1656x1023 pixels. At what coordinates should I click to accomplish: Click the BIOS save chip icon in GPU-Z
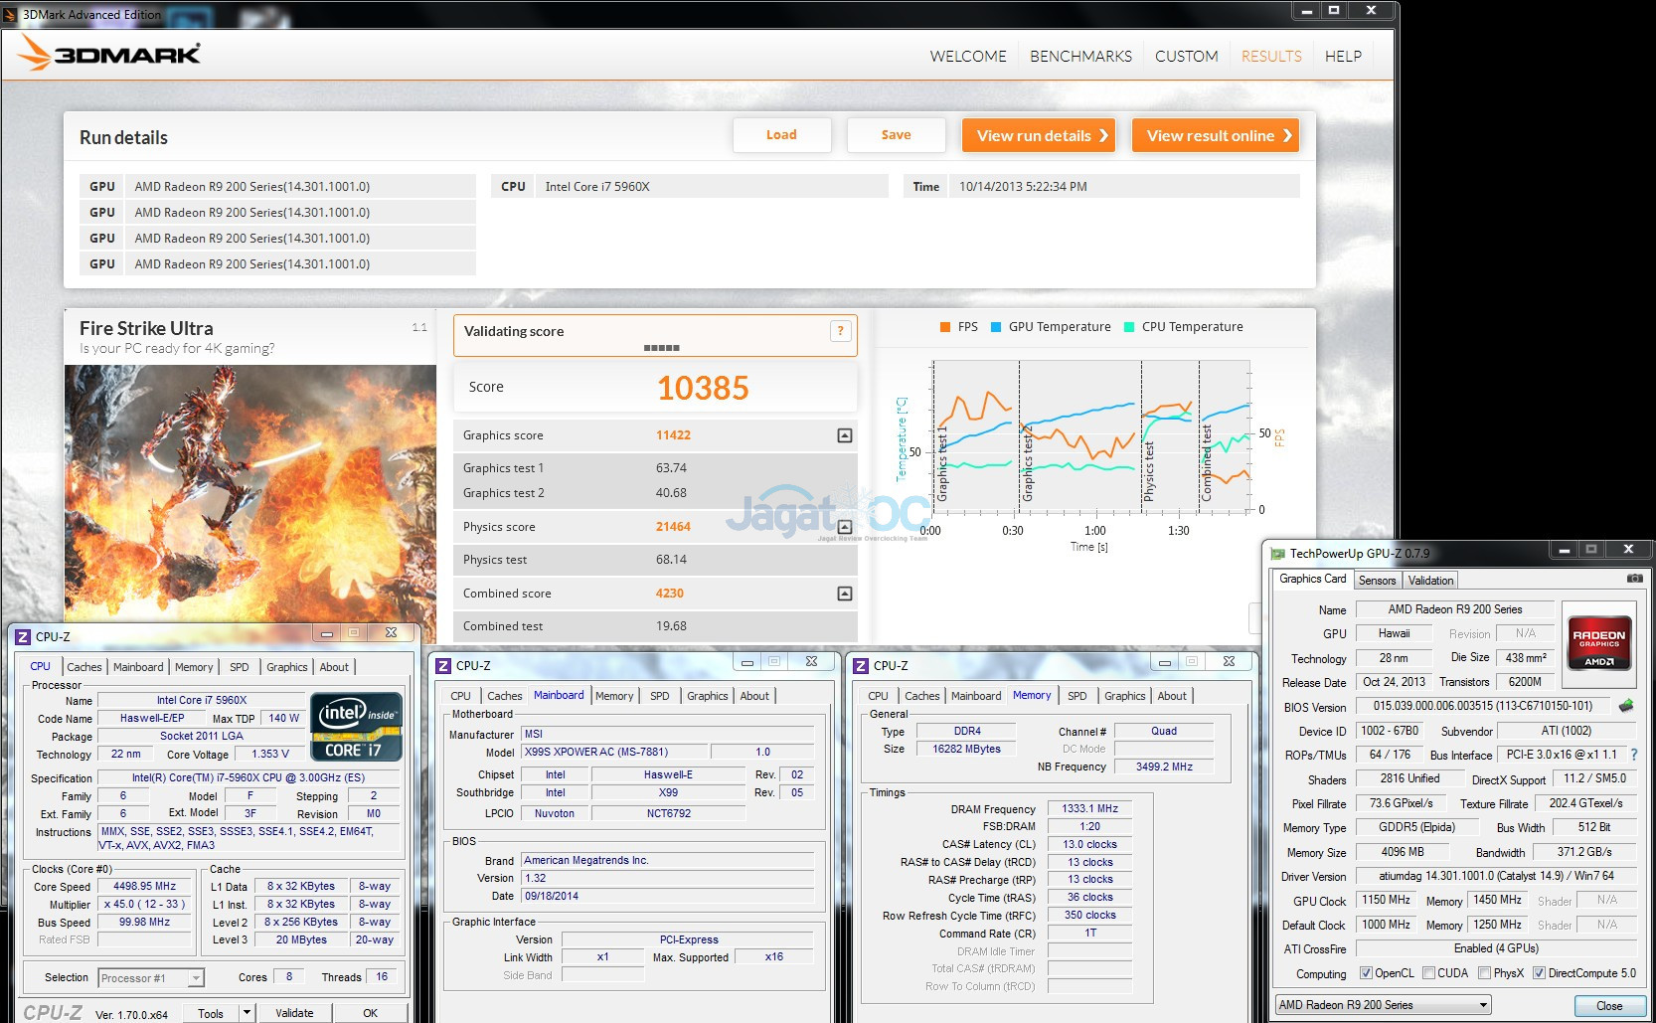(1626, 706)
